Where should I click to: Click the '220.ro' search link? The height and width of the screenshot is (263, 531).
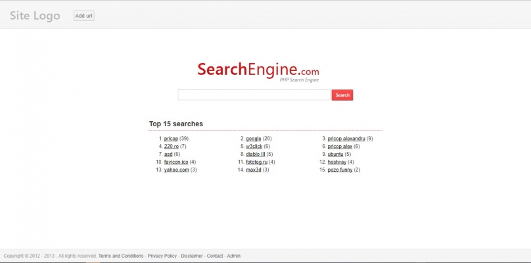(x=171, y=147)
